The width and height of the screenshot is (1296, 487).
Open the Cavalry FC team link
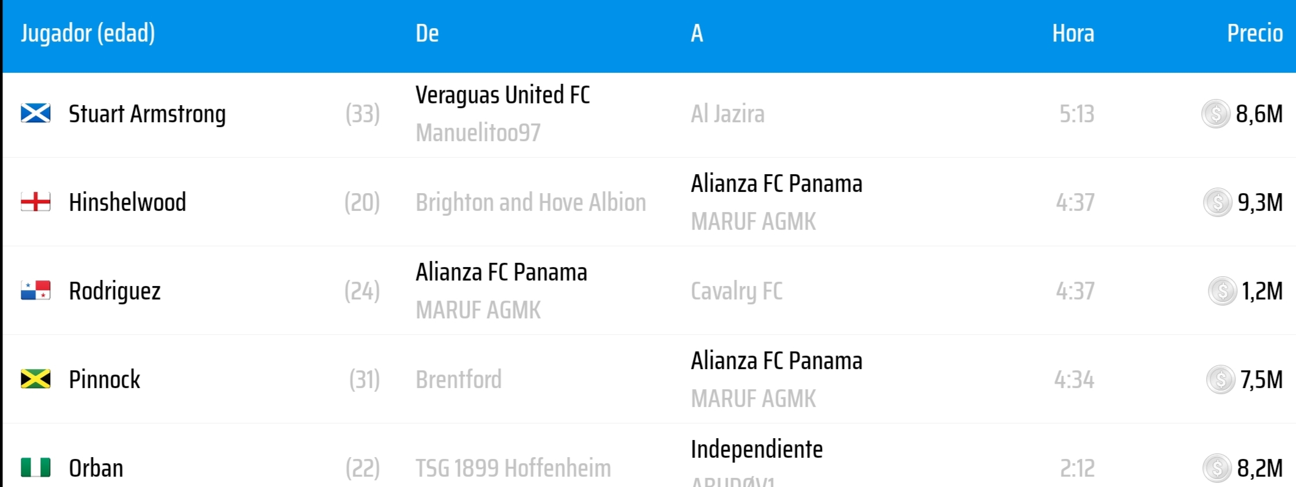point(736,291)
